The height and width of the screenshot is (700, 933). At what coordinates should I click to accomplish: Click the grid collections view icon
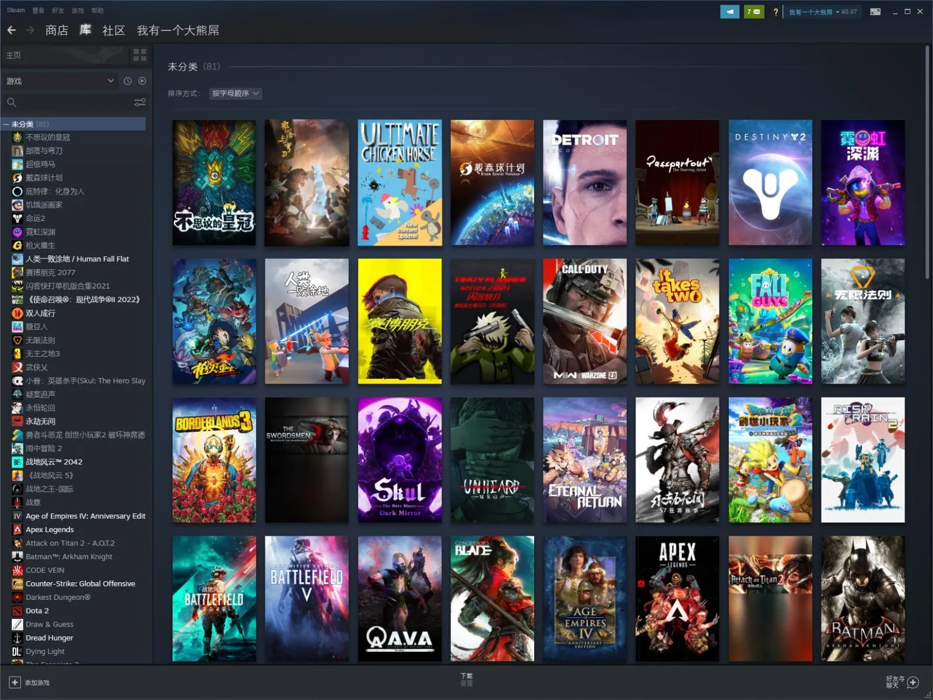[140, 55]
